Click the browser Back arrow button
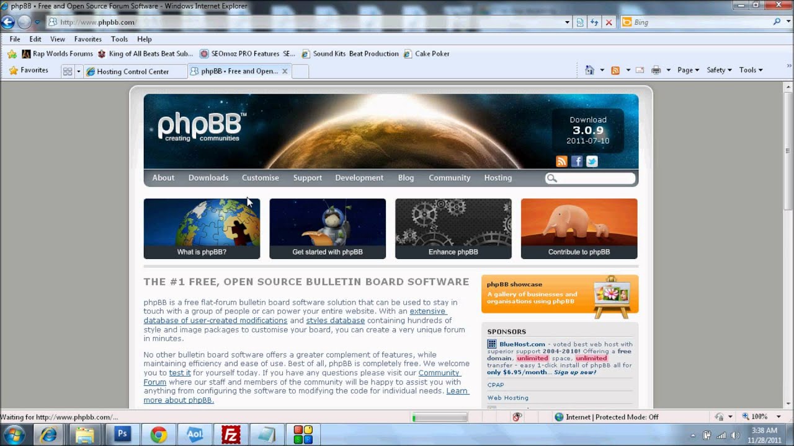Screen dimensions: 794x446 point(7,22)
